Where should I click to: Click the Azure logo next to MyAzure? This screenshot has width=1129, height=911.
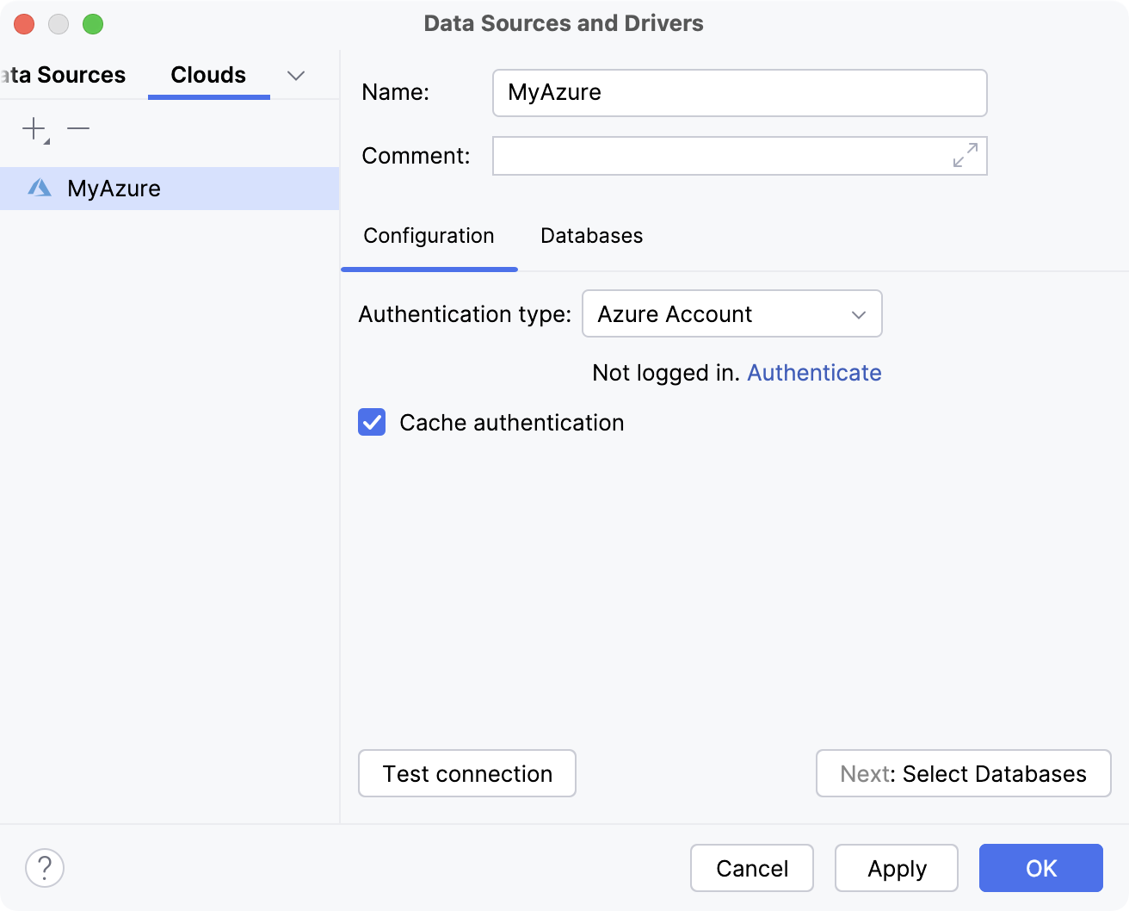pos(39,188)
